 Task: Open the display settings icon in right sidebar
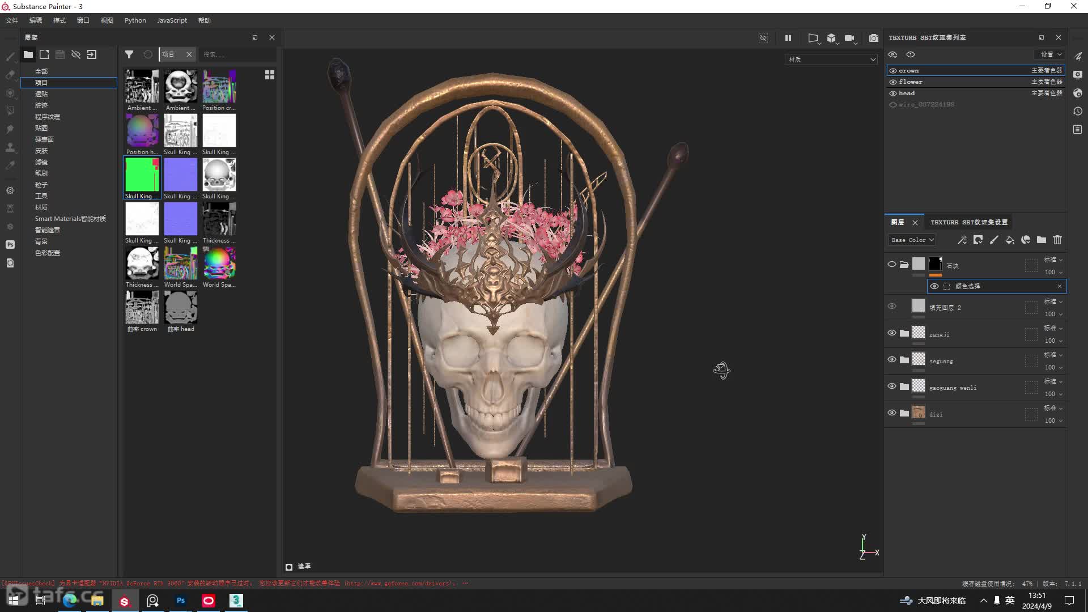(1078, 75)
